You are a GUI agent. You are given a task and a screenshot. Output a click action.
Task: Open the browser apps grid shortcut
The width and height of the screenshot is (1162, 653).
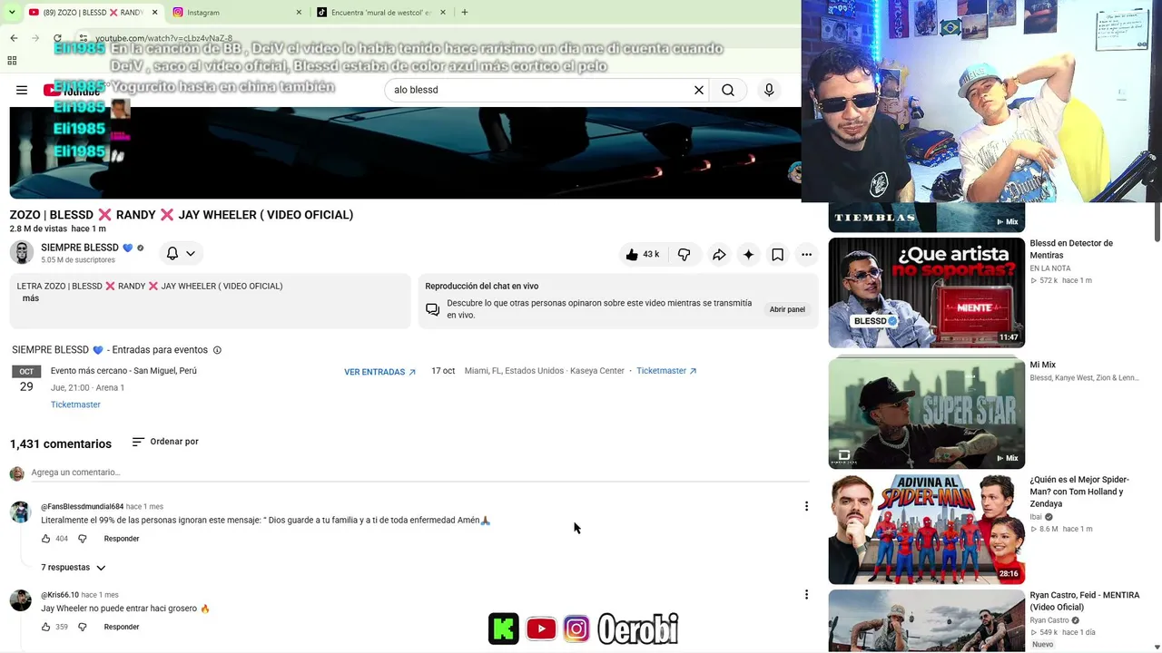pyautogui.click(x=12, y=61)
